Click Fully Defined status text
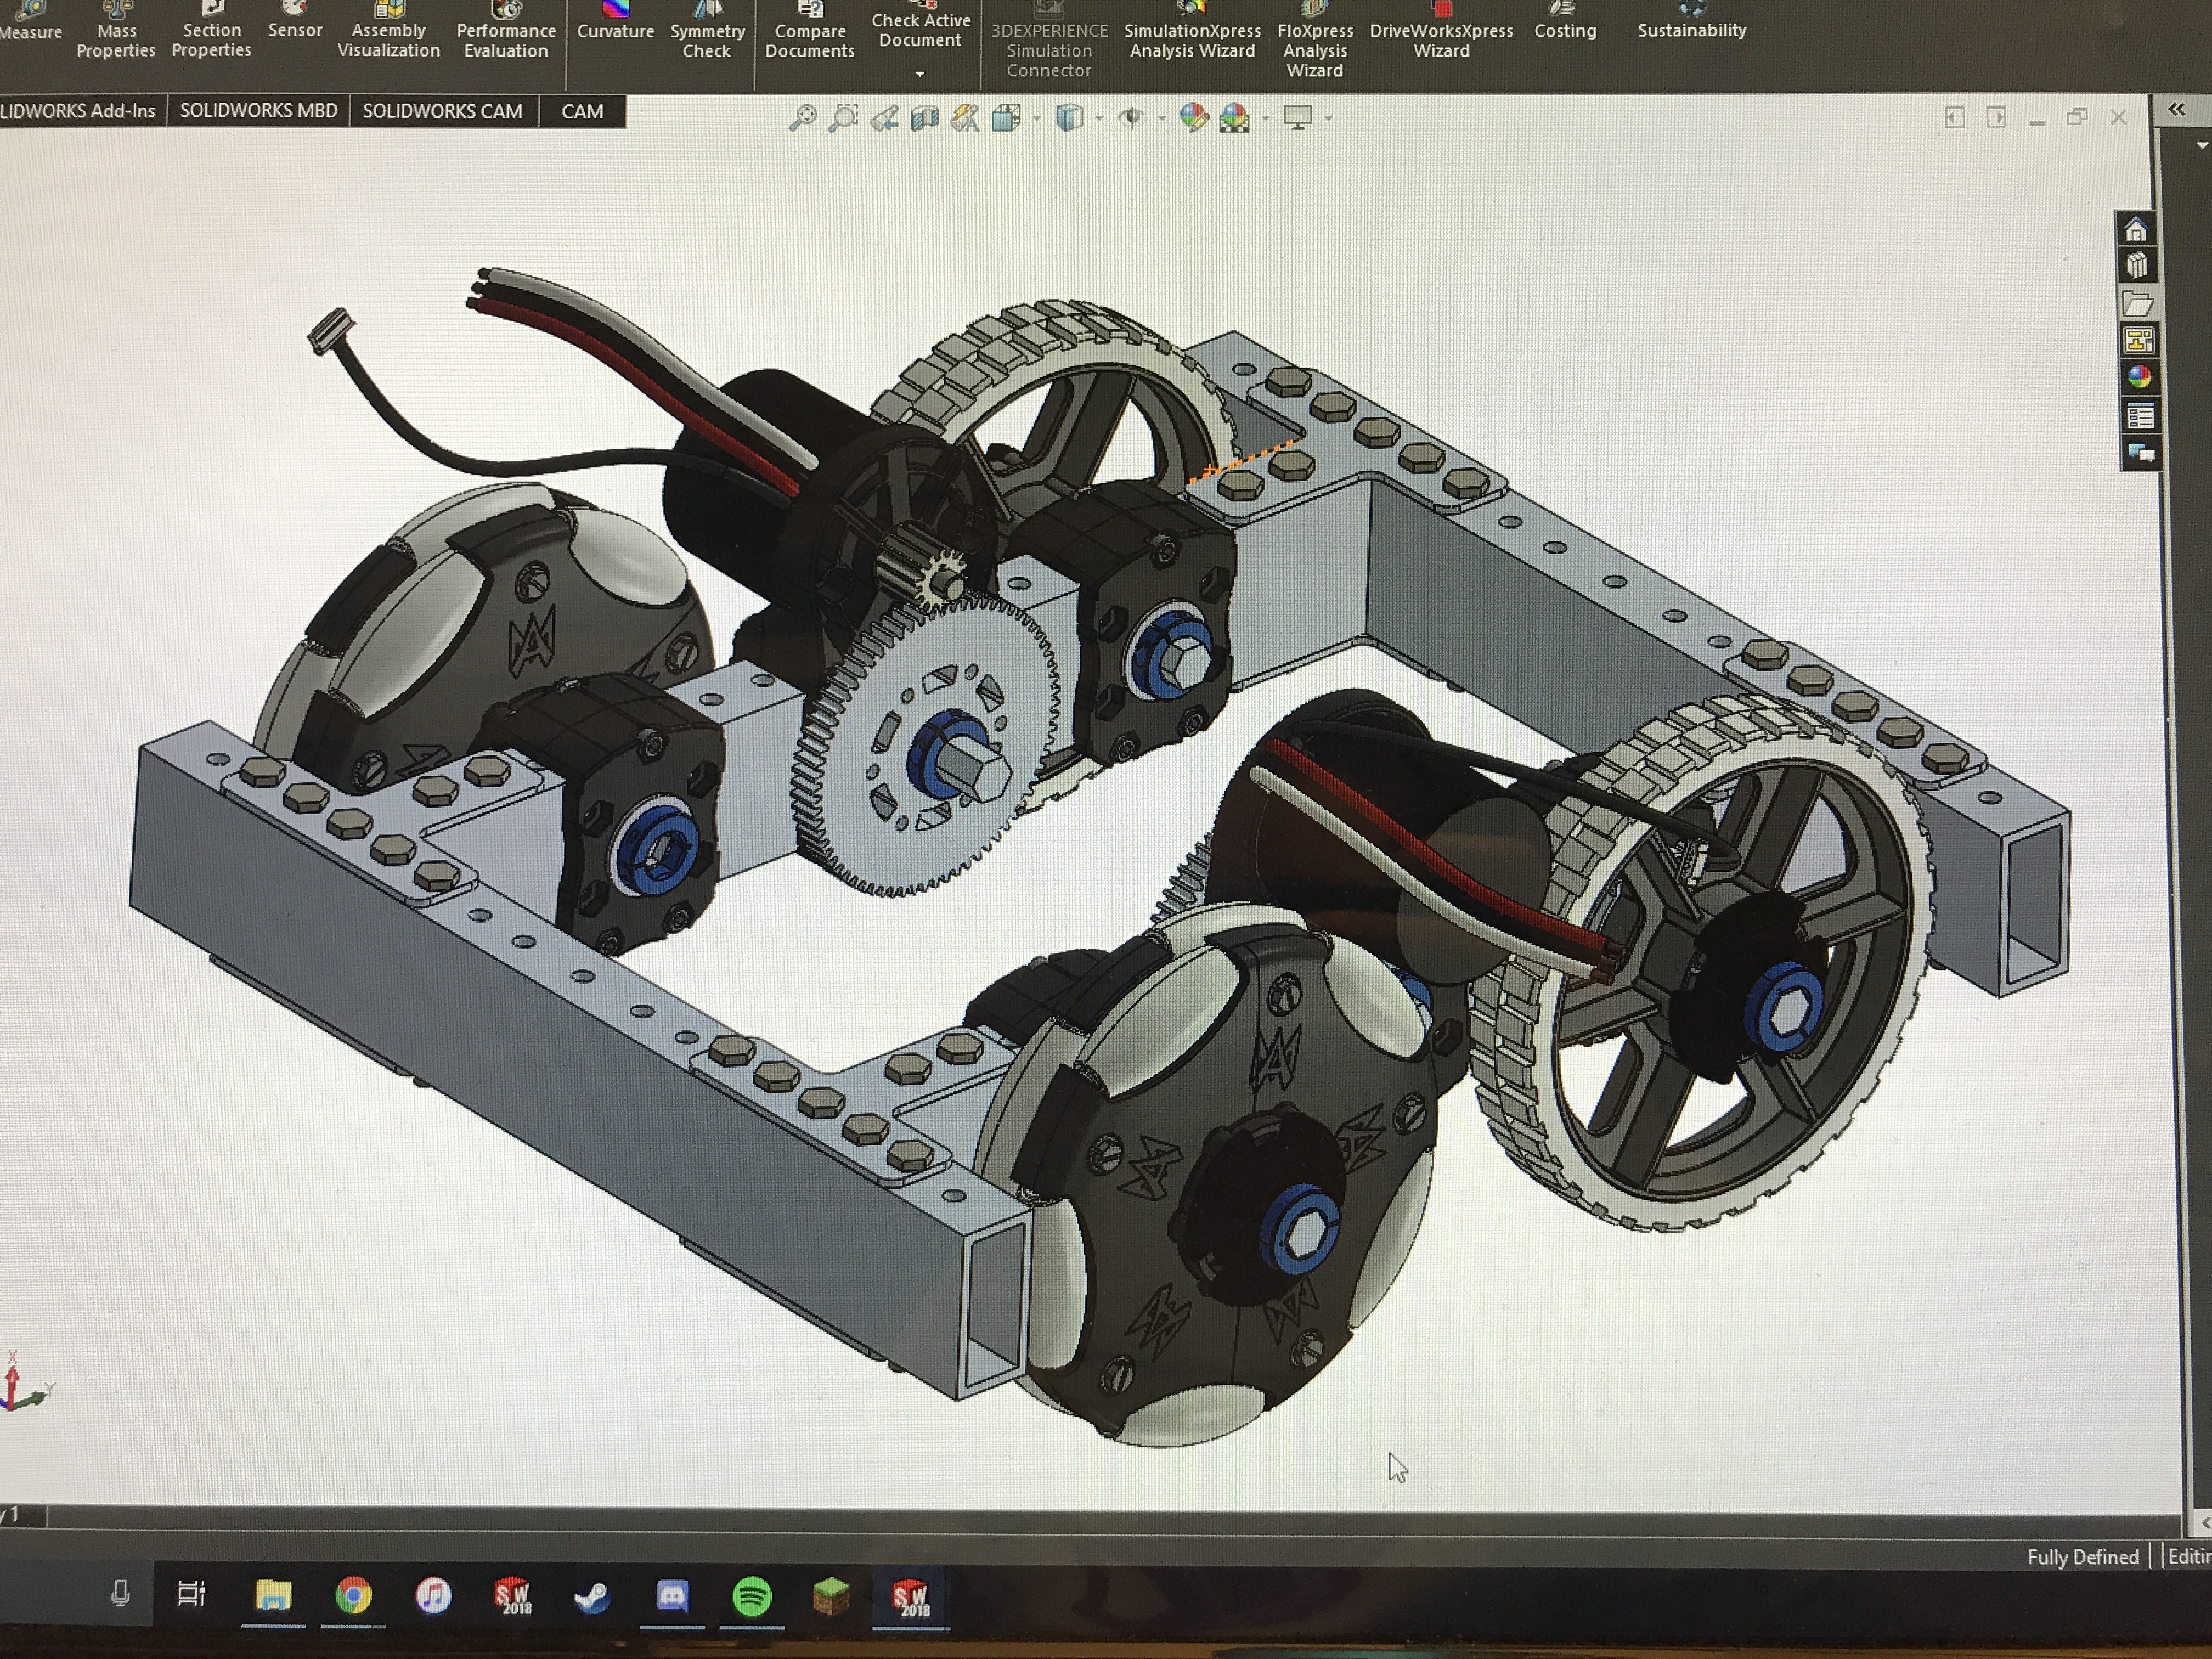The image size is (2212, 1659). point(2082,1556)
